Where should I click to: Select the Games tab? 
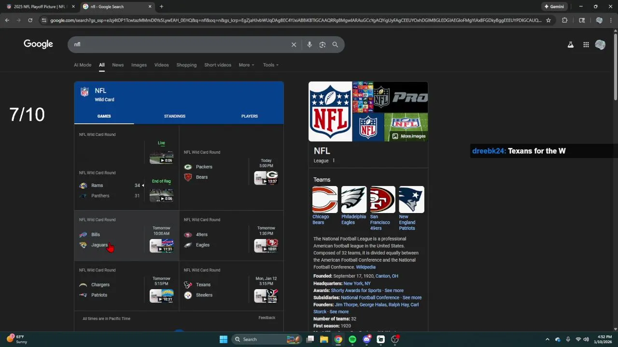104,116
